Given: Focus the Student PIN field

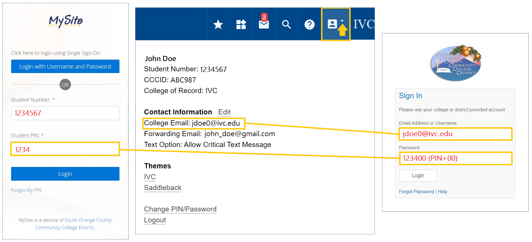Looking at the screenshot, I should pyautogui.click(x=65, y=149).
